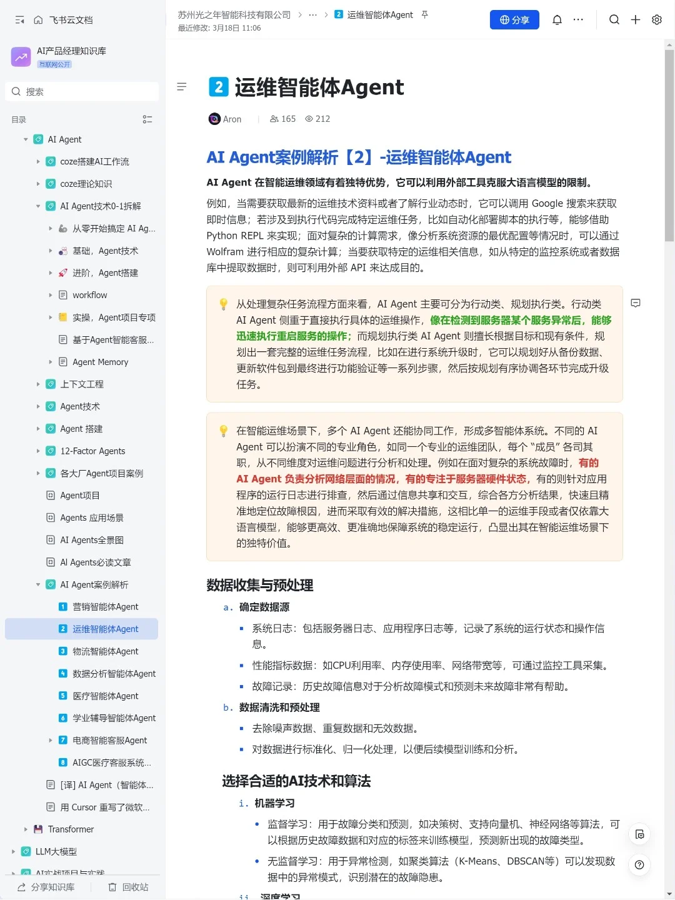
Task: Open 回收站 recycle bin
Action: [128, 887]
